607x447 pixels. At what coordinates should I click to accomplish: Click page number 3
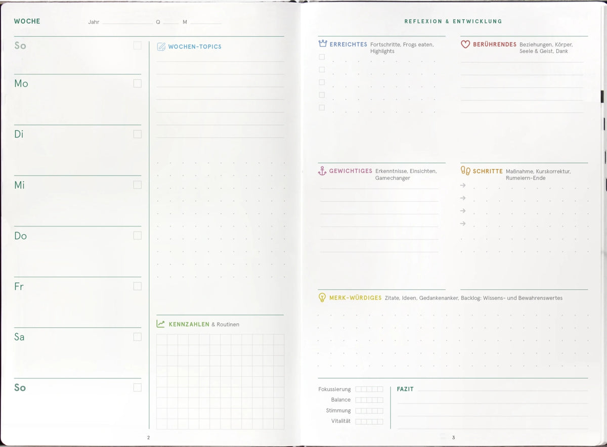[x=454, y=437]
